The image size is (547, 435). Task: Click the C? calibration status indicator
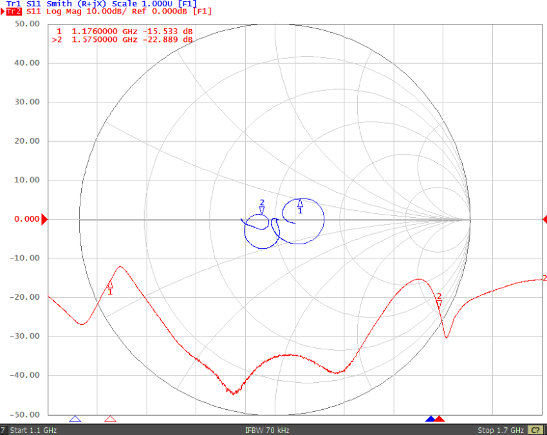click(x=535, y=430)
